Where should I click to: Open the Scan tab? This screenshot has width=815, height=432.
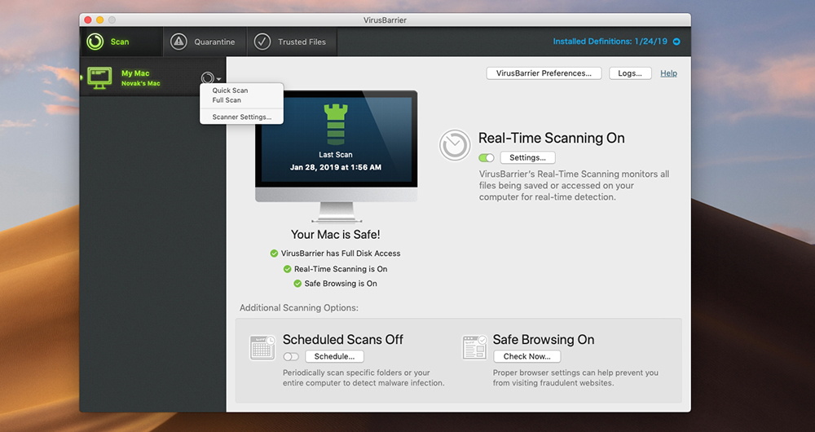pos(121,42)
